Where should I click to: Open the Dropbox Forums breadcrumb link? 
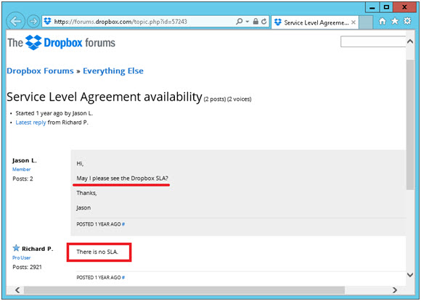[40, 71]
